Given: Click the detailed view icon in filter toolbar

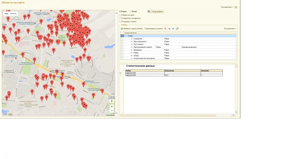Looking at the screenshot, I should tap(177, 28).
